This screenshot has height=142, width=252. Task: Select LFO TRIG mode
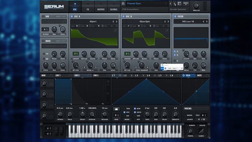click(124, 108)
